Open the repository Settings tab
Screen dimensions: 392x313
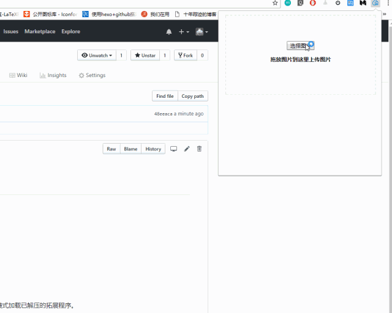click(92, 75)
